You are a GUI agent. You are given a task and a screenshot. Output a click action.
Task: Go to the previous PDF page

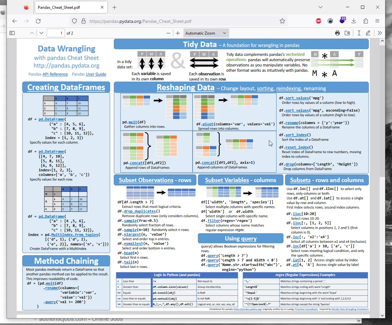point(32,33)
